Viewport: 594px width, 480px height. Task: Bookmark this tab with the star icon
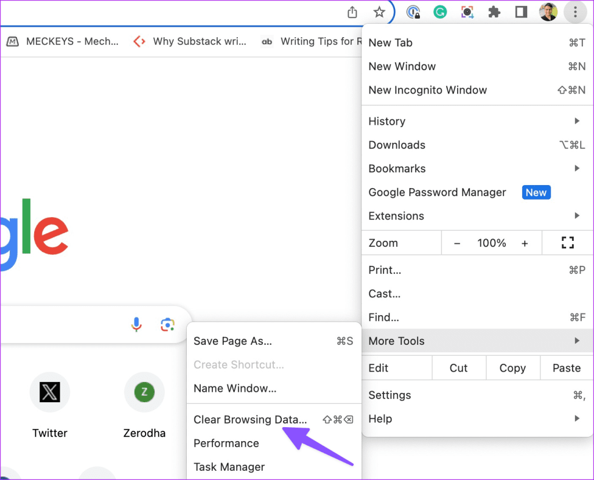(379, 12)
